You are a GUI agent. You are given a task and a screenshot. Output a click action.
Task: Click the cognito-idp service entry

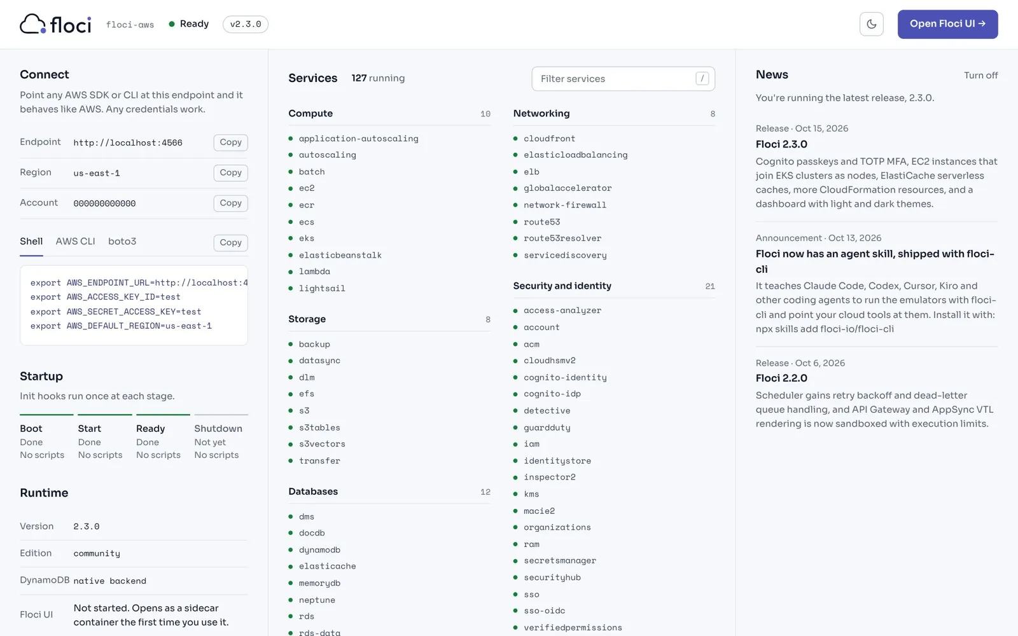tap(552, 394)
